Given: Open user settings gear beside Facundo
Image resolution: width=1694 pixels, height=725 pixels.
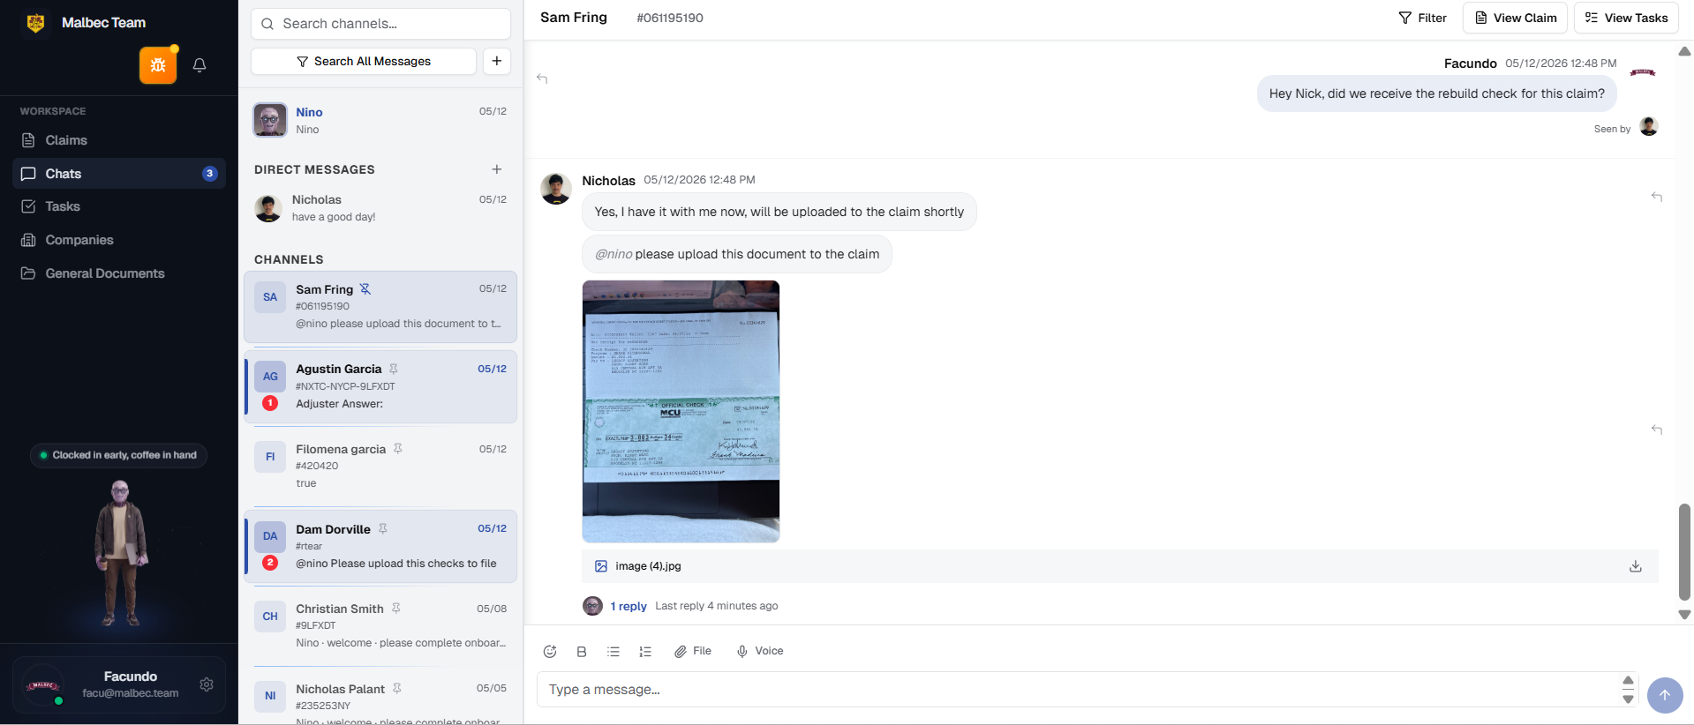Looking at the screenshot, I should (x=207, y=684).
